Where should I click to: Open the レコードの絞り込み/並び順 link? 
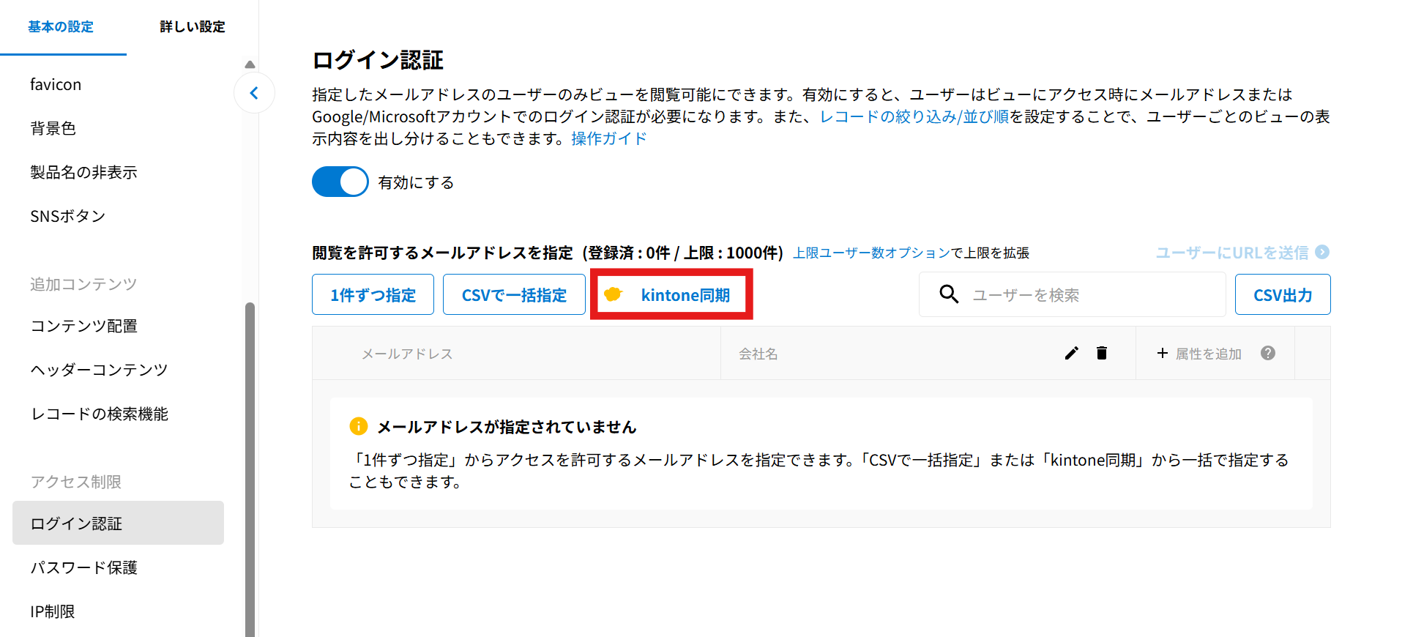click(914, 116)
